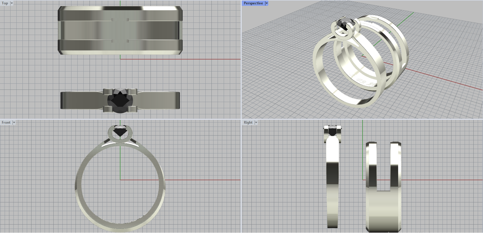Open the Top viewport dropdown arrow

pos(12,3)
